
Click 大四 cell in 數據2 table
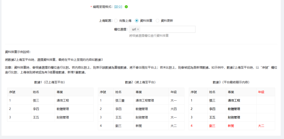173,109
